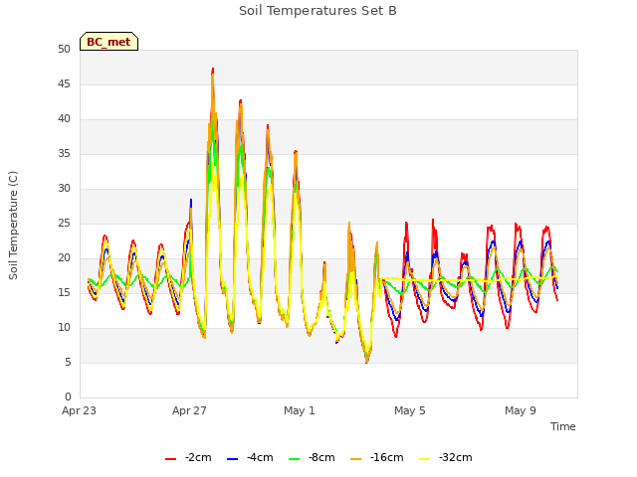Click the 45 value on y-axis
Screen dimensions: 637x477
pyautogui.click(x=64, y=83)
